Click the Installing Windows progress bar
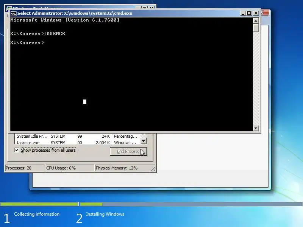This screenshot has height=227, width=303. pyautogui.click(x=191, y=204)
